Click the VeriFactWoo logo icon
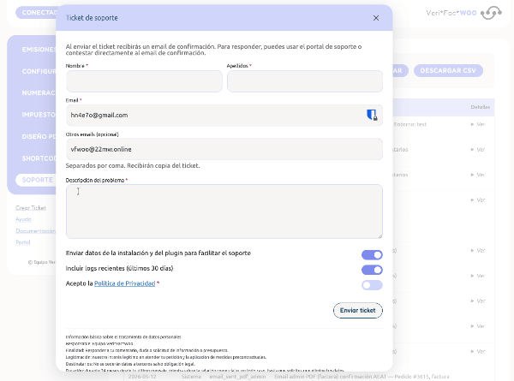514x381 pixels. click(x=491, y=13)
